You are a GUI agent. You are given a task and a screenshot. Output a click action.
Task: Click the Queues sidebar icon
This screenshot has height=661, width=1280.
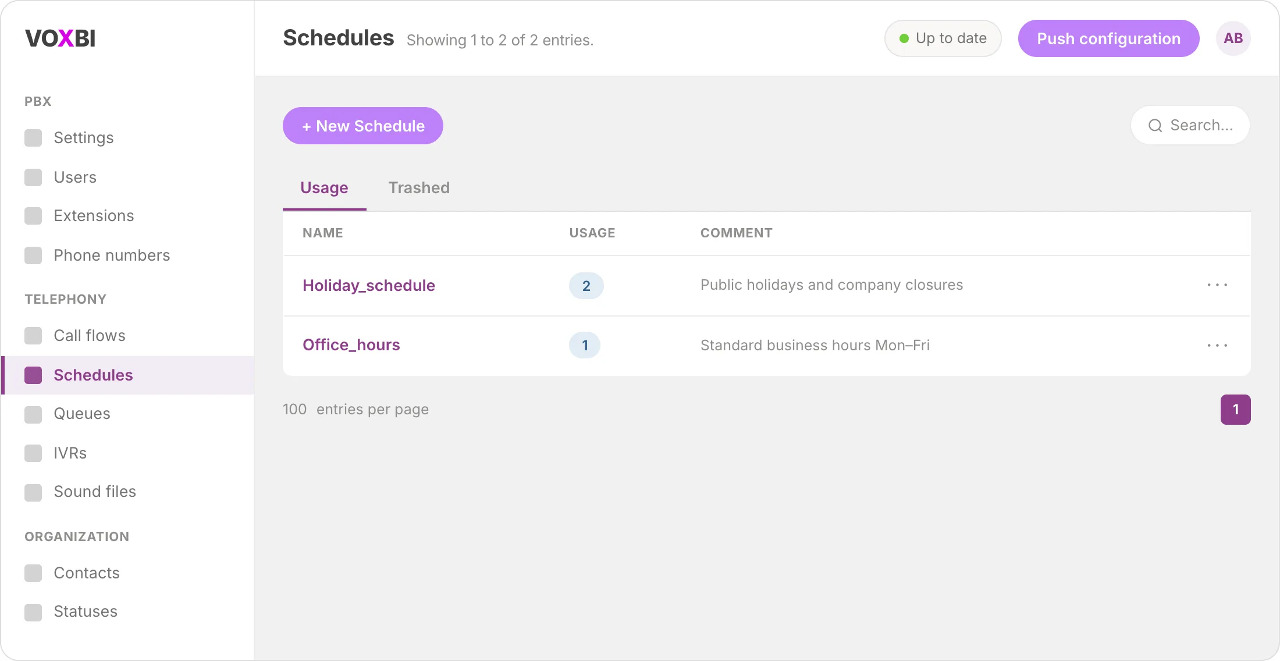tap(33, 415)
